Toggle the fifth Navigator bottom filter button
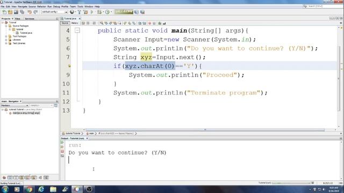 (x=27, y=177)
